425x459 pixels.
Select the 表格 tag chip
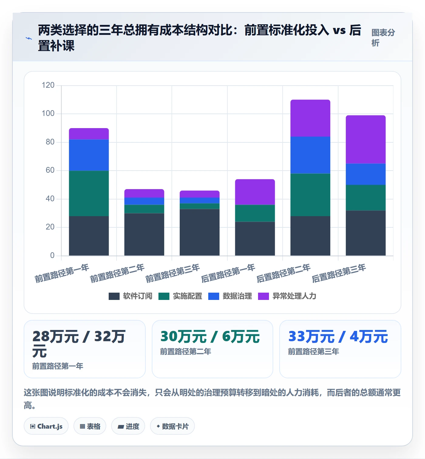pos(90,426)
